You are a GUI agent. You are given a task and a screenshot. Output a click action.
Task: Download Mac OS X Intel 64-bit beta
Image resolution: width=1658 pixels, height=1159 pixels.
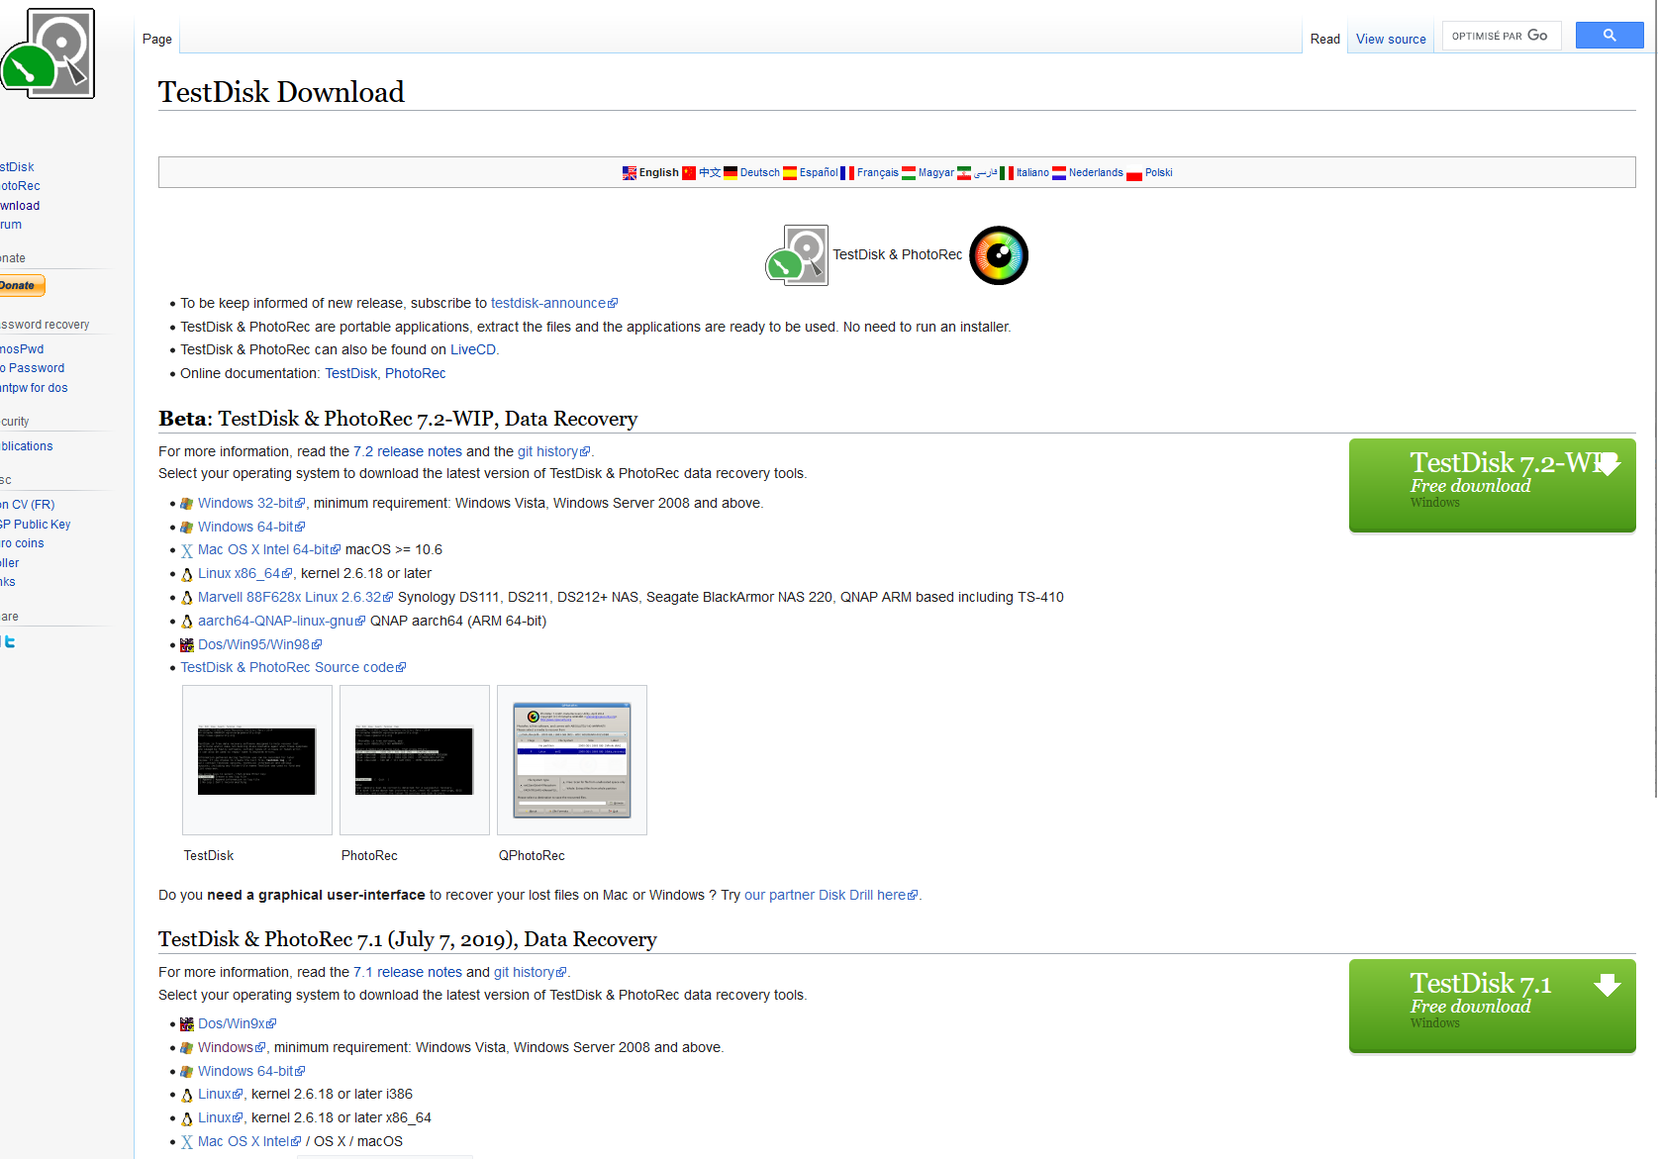269,549
